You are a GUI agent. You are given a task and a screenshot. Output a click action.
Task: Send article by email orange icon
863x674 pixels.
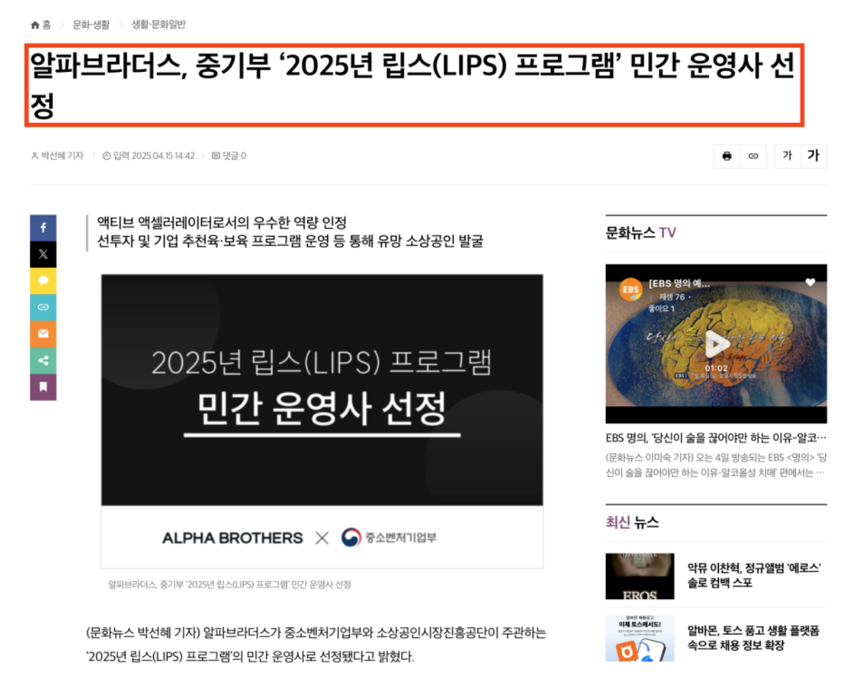(43, 333)
